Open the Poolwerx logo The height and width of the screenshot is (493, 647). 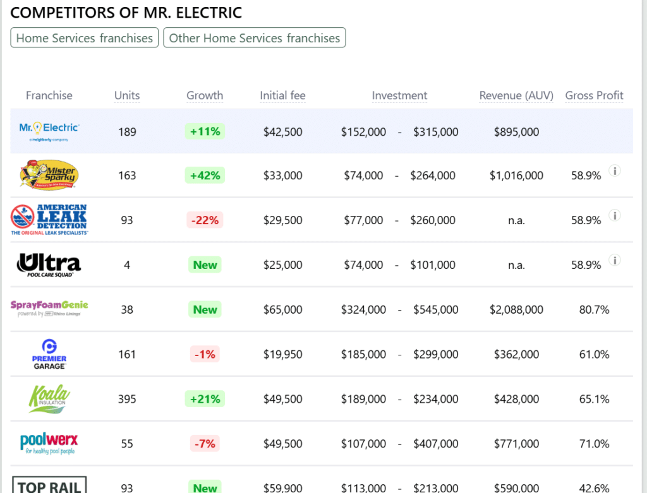pos(49,444)
